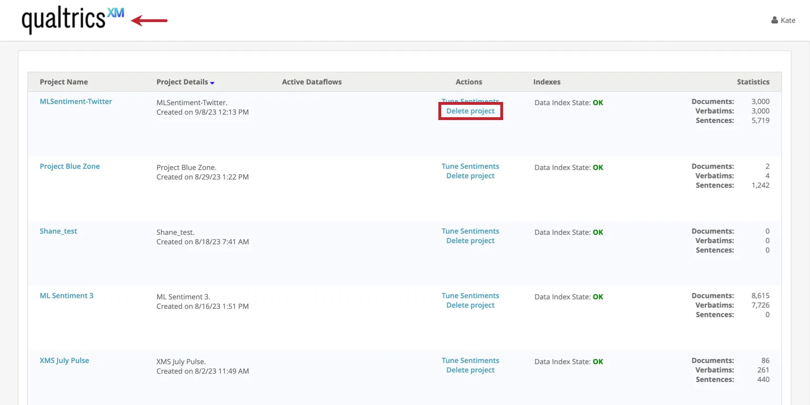Delete the MLSentiment-Twitter project

[470, 111]
